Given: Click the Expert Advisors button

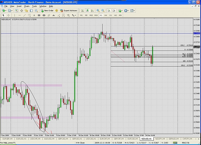Looking at the screenshot, I should point(69,11).
